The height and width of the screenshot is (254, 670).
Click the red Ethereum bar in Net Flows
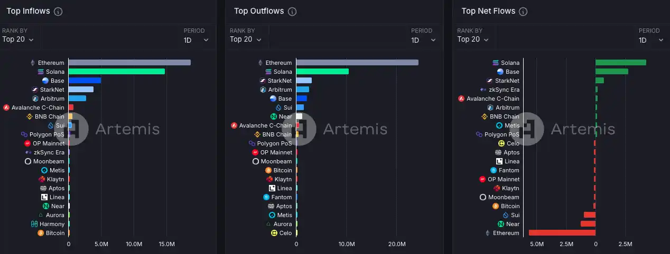click(562, 233)
